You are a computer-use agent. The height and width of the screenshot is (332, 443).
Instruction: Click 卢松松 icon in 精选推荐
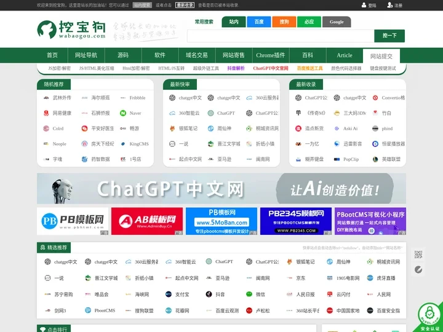click(249, 310)
